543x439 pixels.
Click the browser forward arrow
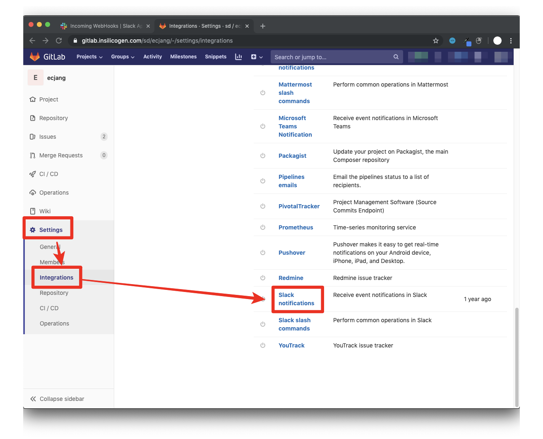(x=46, y=41)
